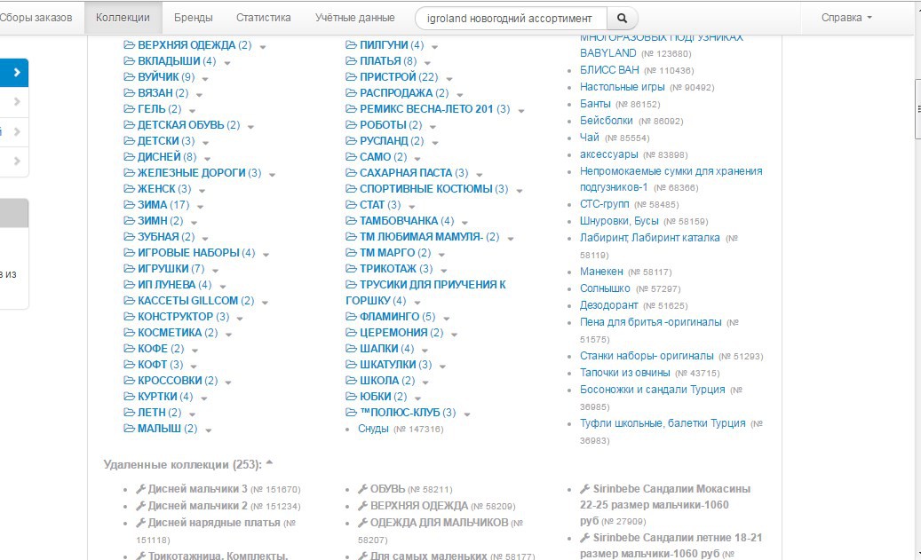Click wrench icon beside ОДЕЖДА ДЛЯ МАЛЬЧИКОВ

(363, 523)
